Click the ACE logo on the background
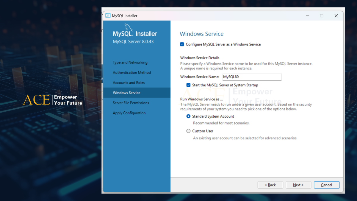 36,100
